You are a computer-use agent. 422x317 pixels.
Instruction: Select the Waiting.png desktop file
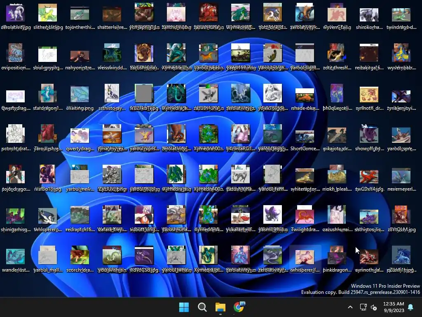80,97
